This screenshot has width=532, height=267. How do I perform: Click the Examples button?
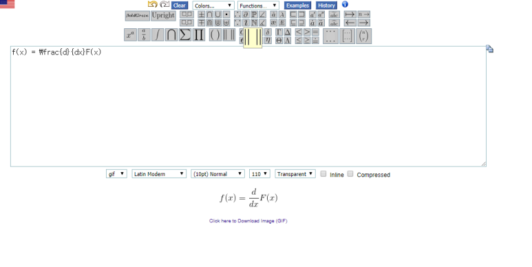pyautogui.click(x=297, y=6)
